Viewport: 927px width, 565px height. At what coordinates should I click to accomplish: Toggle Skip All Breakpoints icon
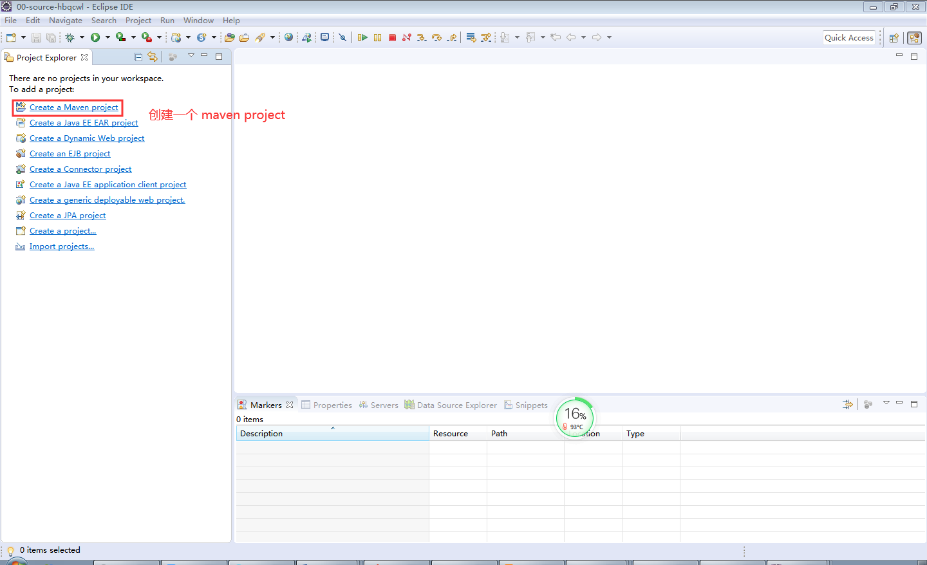(342, 37)
